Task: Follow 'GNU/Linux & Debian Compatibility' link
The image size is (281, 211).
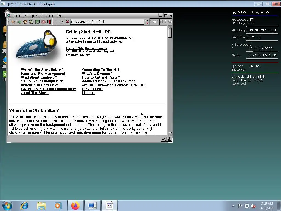Action: click(x=49, y=89)
